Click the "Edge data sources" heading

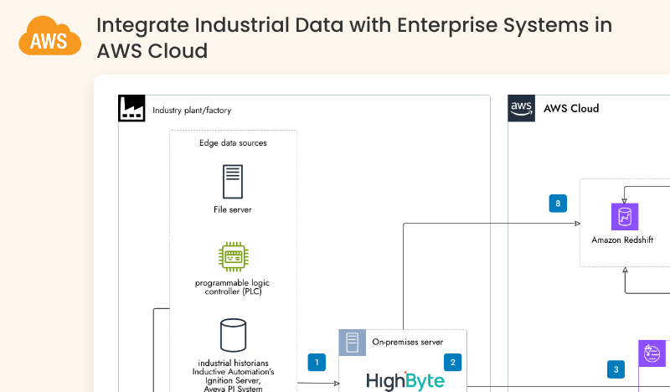click(x=233, y=143)
